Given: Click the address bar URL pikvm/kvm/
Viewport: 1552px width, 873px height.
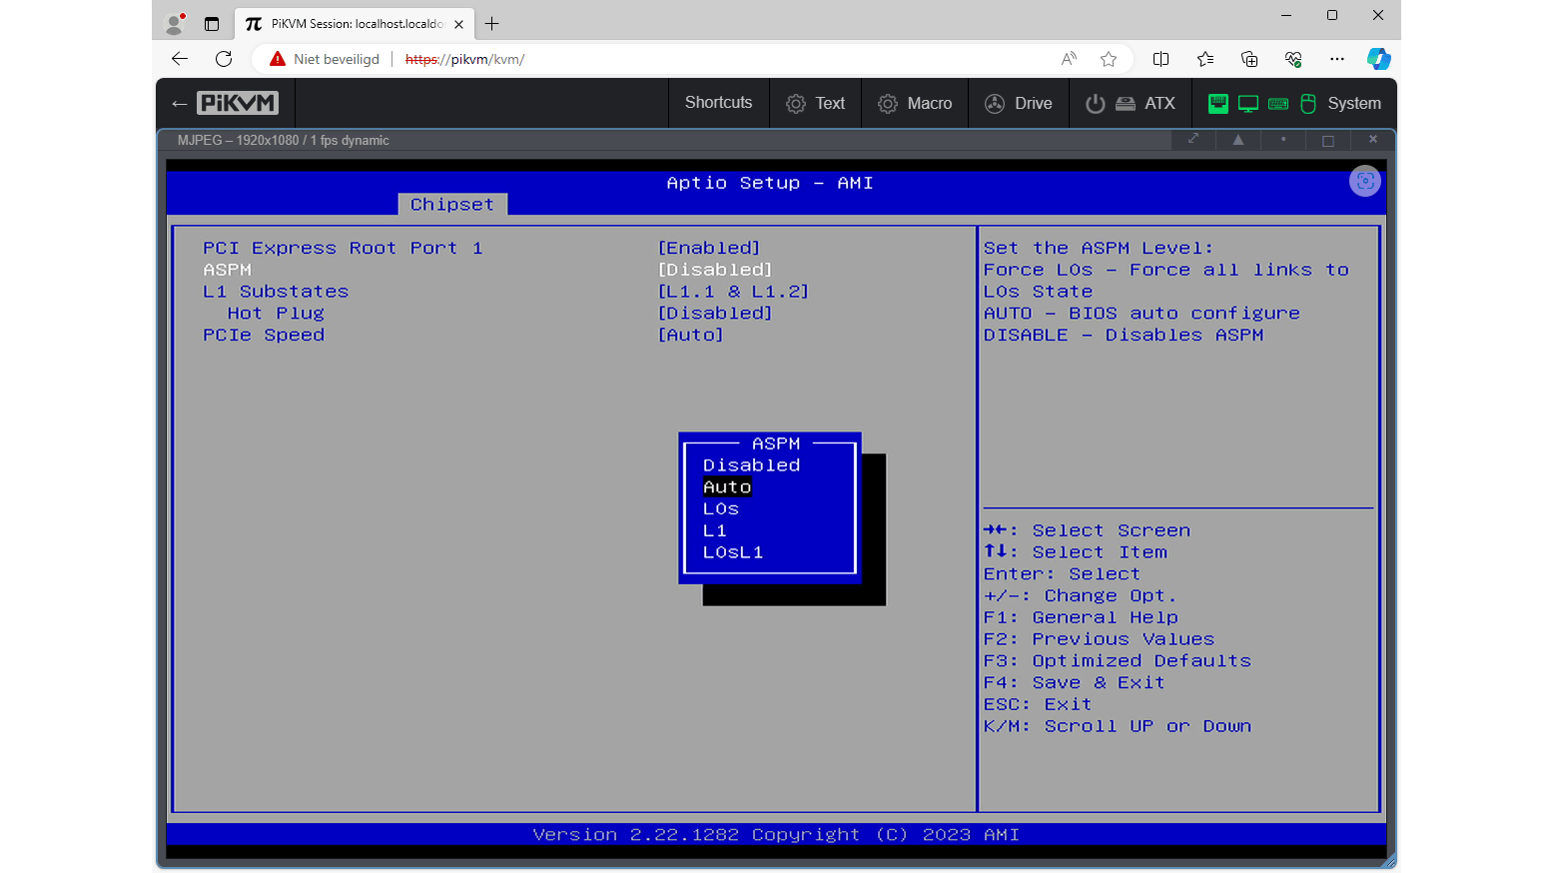Looking at the screenshot, I should [464, 59].
